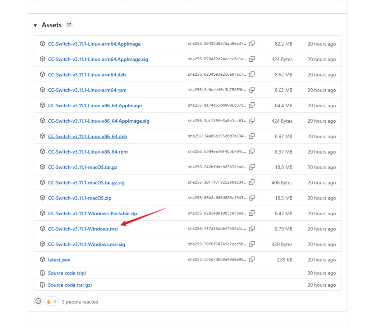Screen dimensions: 368x328
Task: Download CC-Switch-v3.11.1-Linux-x86_64.deb package
Action: tap(87, 136)
